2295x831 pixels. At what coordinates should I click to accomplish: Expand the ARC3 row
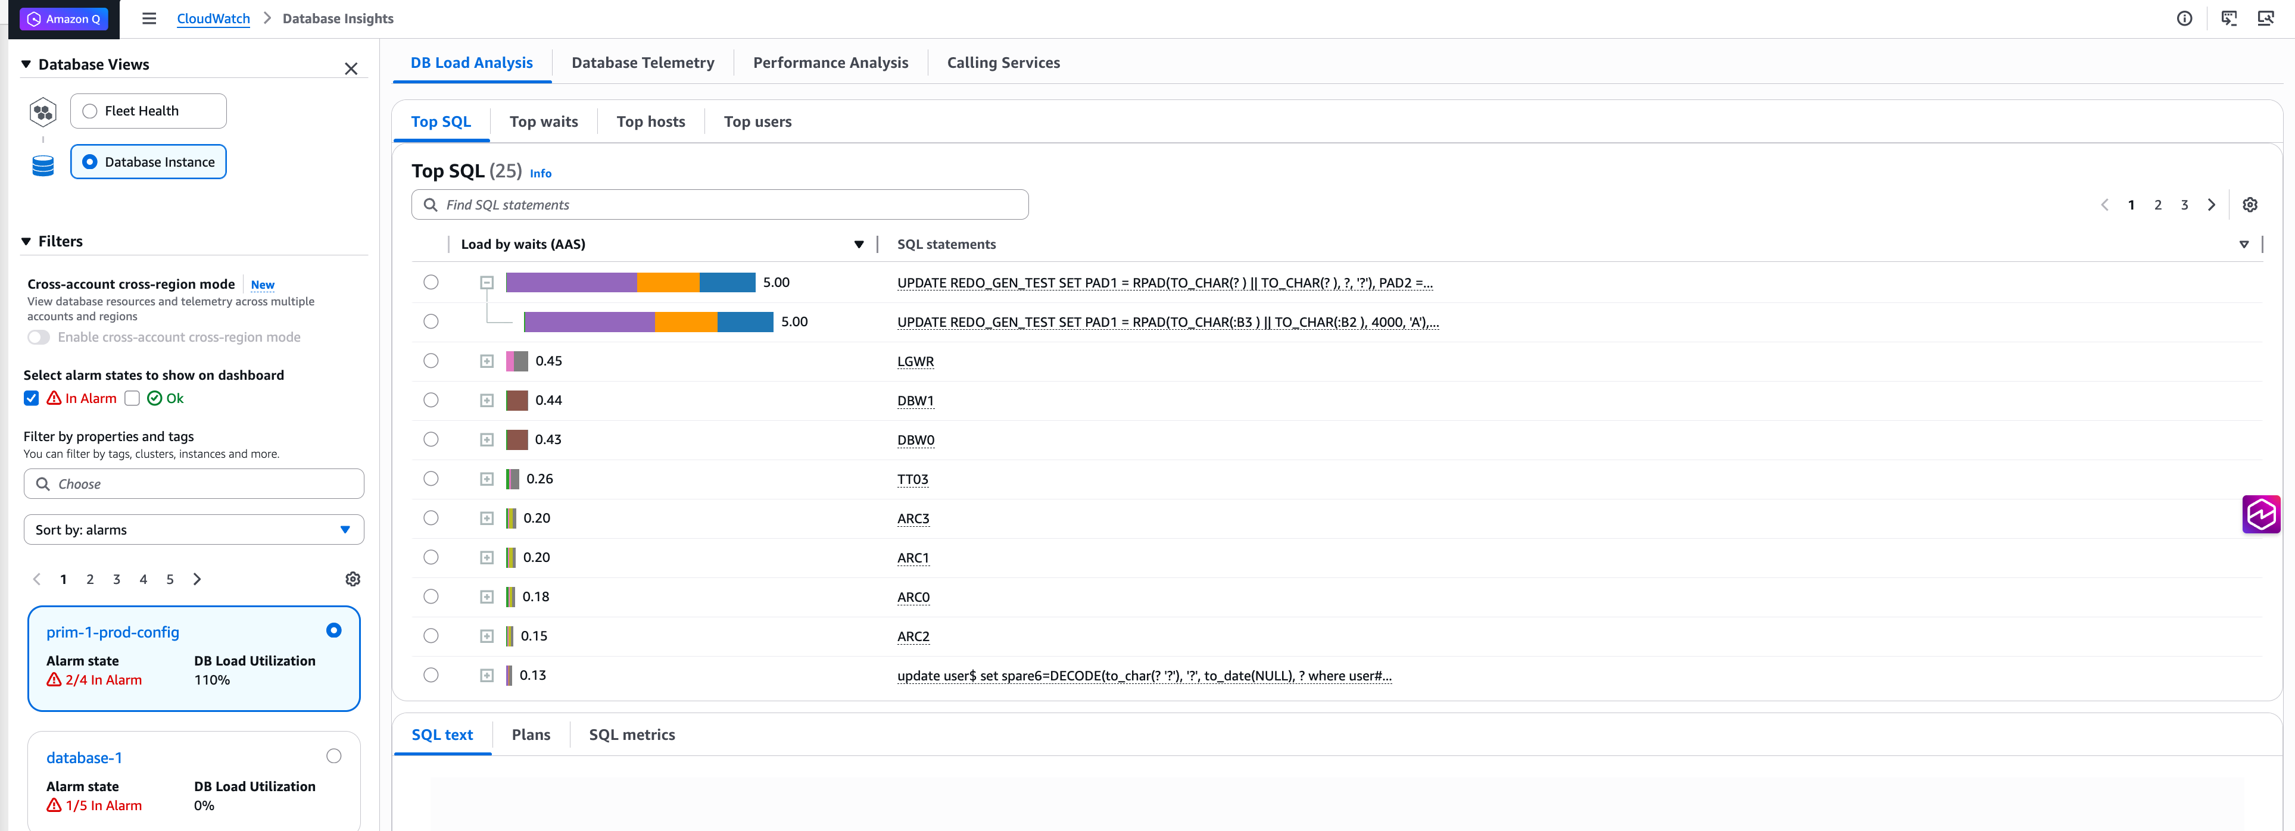(x=487, y=518)
